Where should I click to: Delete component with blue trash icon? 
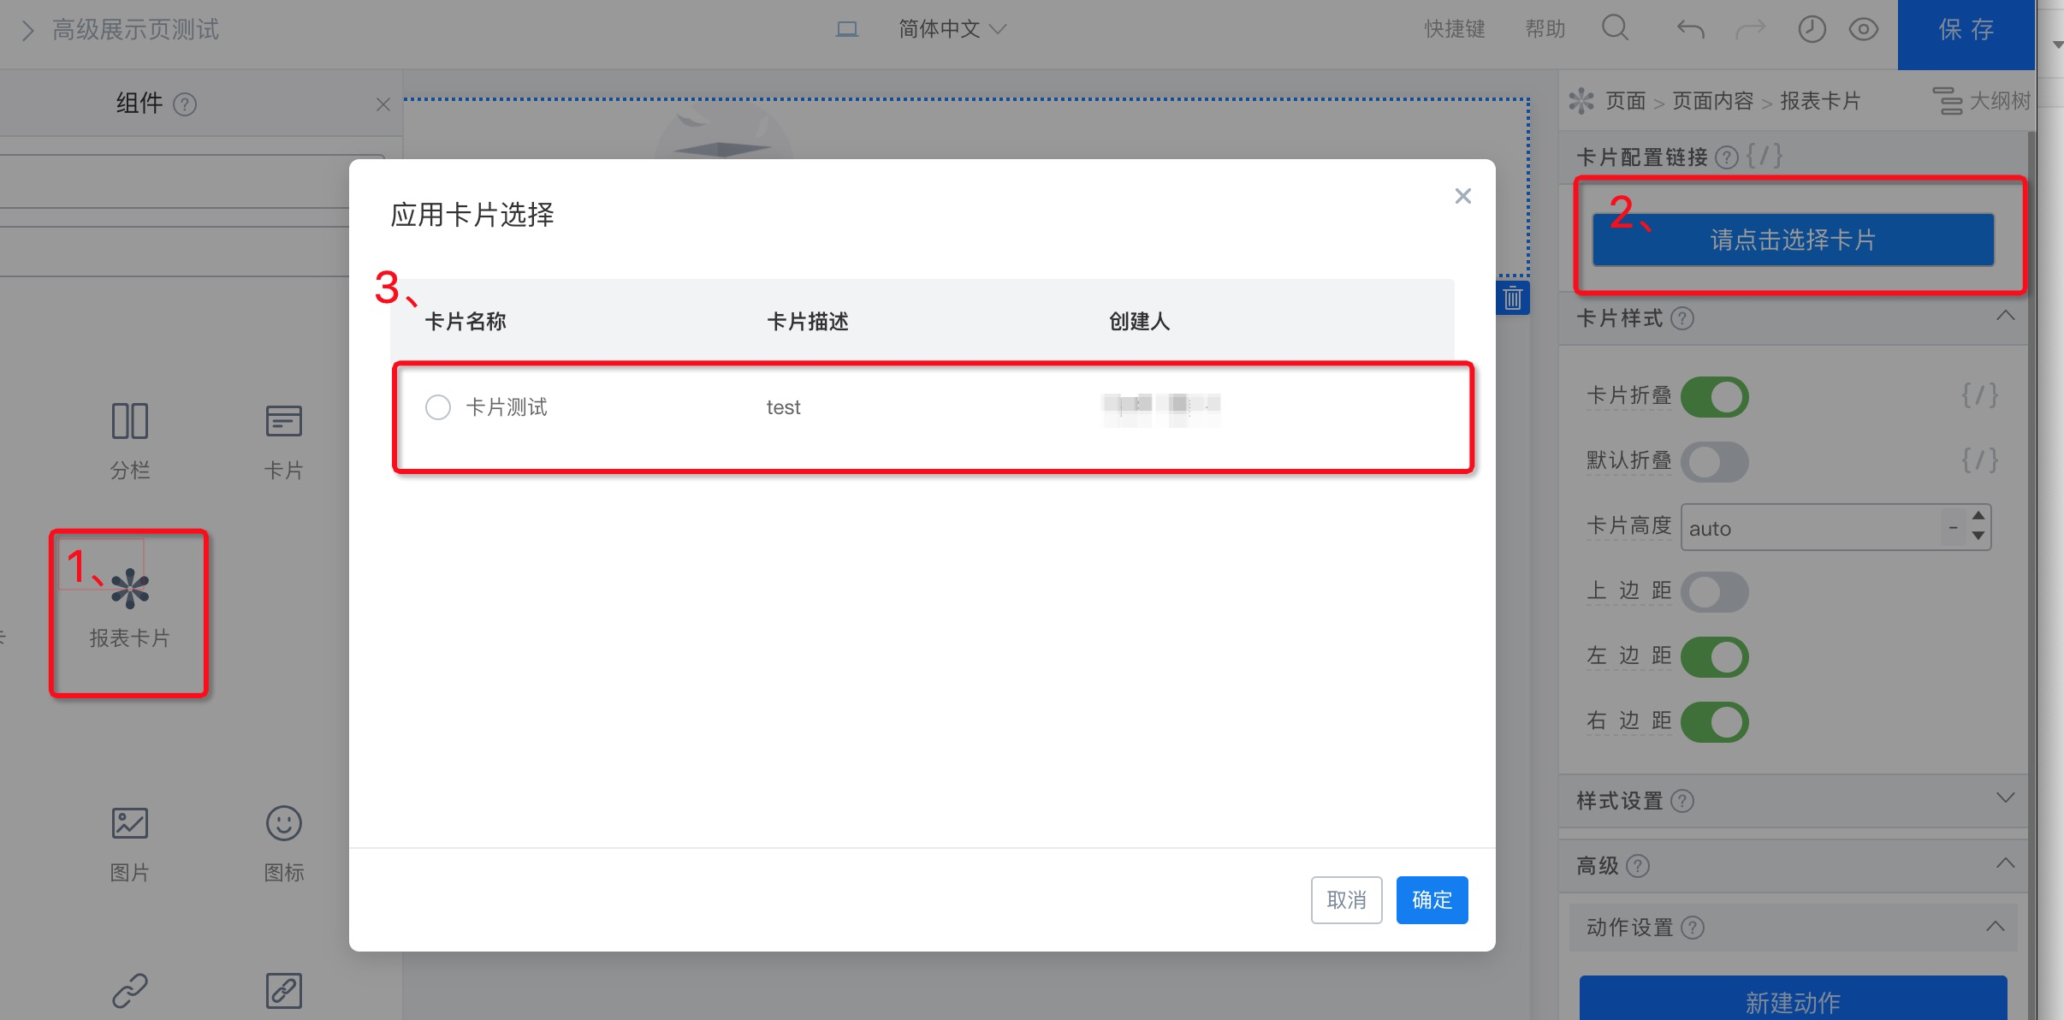click(1512, 299)
